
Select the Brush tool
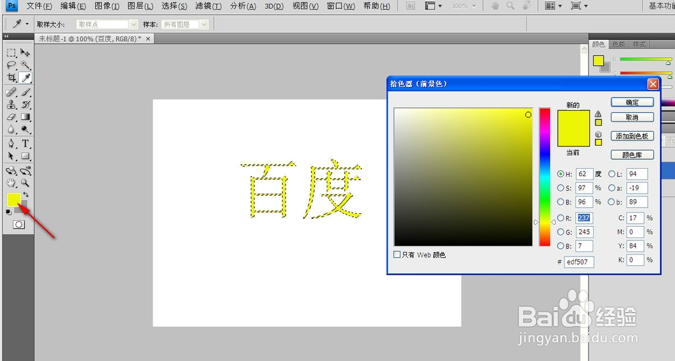coord(26,92)
